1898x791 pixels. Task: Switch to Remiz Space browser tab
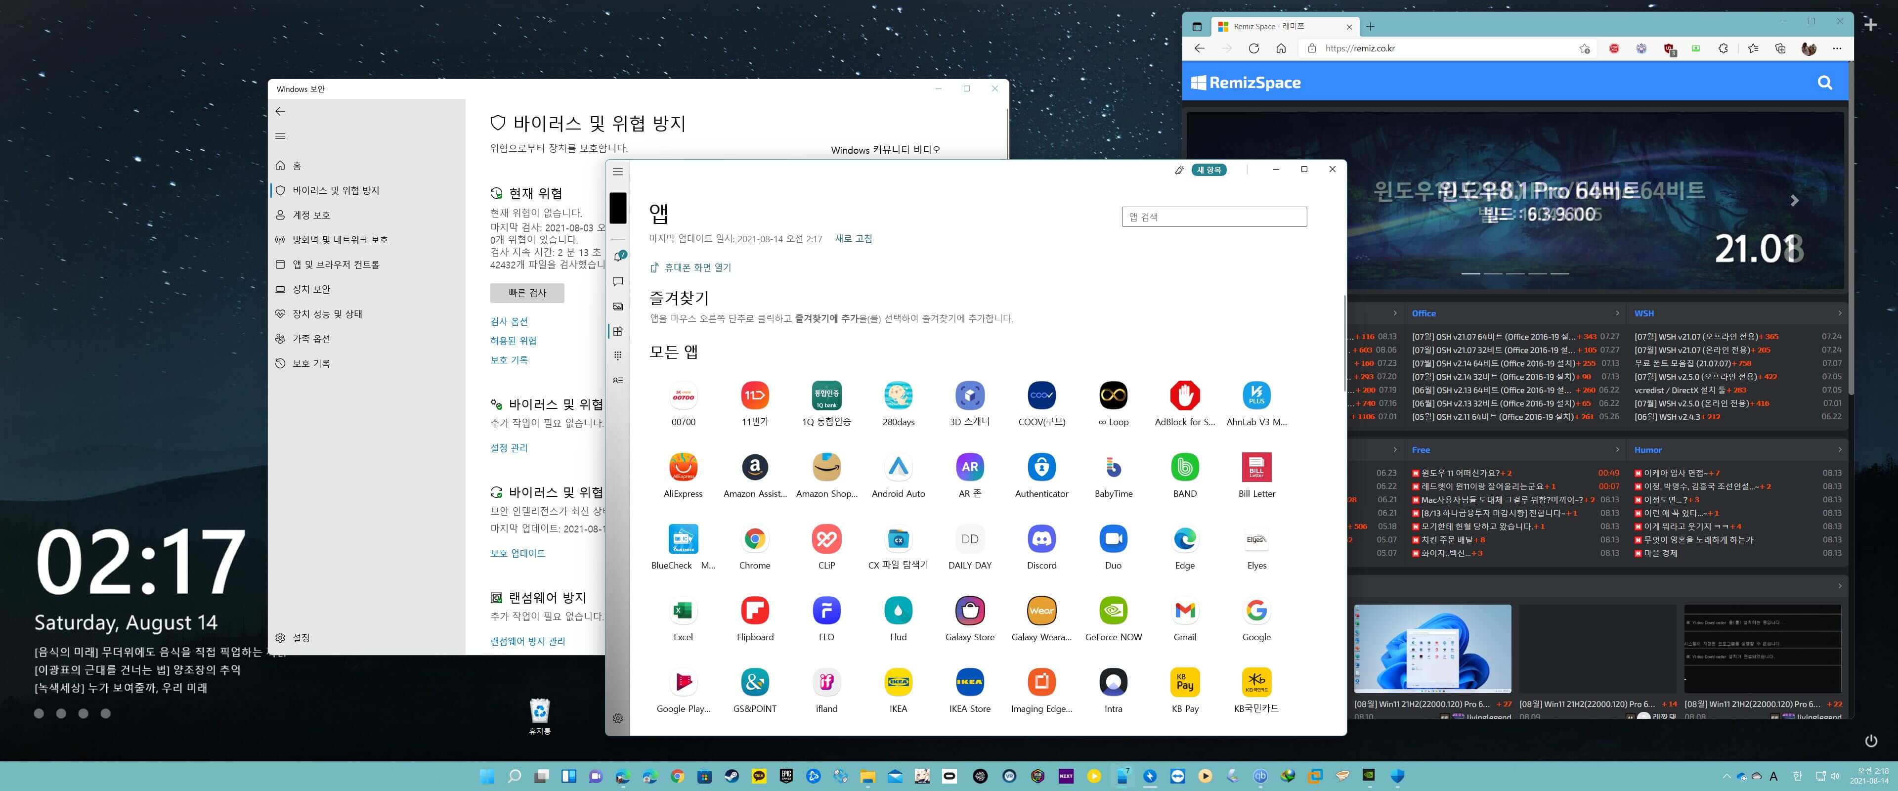click(1286, 27)
